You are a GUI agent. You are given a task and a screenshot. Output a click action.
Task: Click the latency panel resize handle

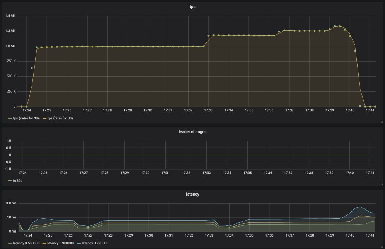[x=381, y=247]
